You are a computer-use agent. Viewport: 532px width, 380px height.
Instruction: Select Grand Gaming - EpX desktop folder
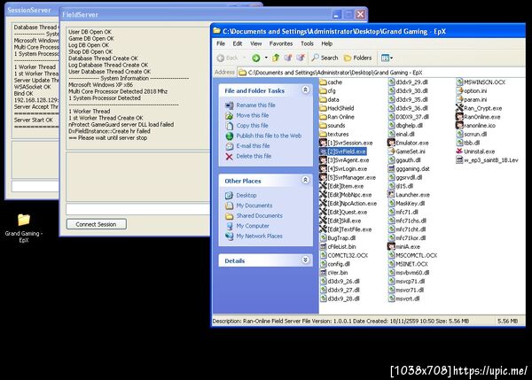(24, 229)
